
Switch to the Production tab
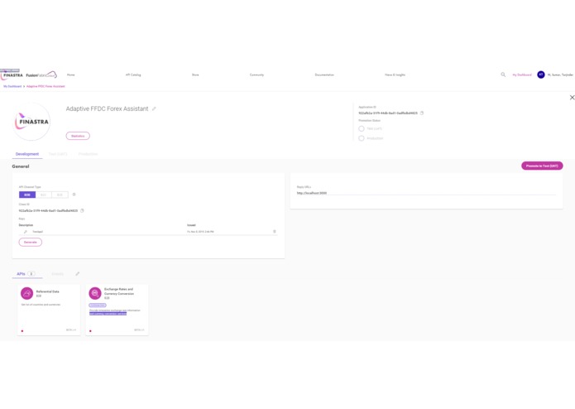tap(88, 154)
